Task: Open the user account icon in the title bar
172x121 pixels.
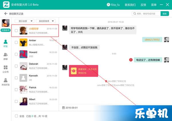Action: pos(108,5)
